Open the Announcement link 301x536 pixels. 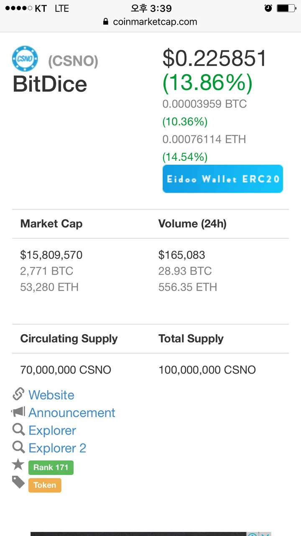(72, 412)
